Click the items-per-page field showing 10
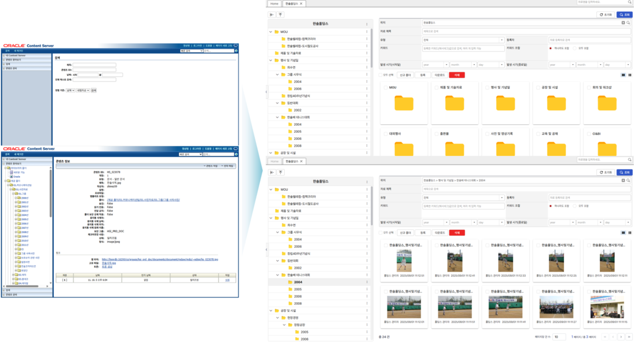The image size is (634, 342). click(x=559, y=337)
